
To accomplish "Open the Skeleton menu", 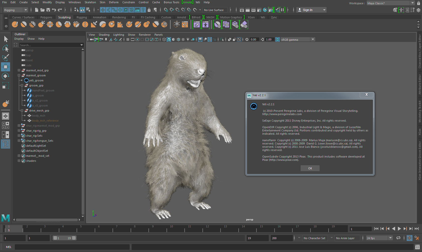I will click(90, 2).
